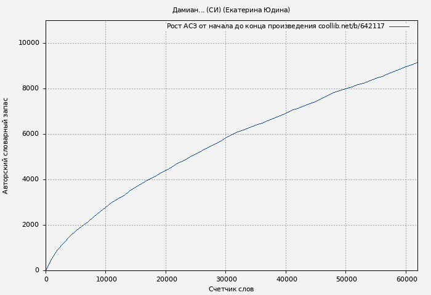
Task: Click the y-axis tick label 0
Action: pos(38,270)
